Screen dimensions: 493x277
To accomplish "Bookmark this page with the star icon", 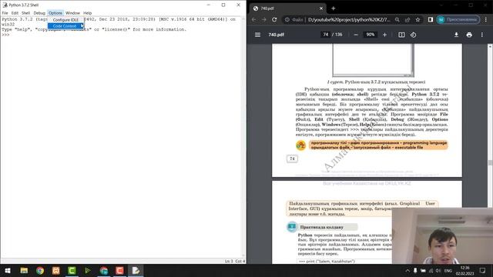I will click(x=418, y=19).
